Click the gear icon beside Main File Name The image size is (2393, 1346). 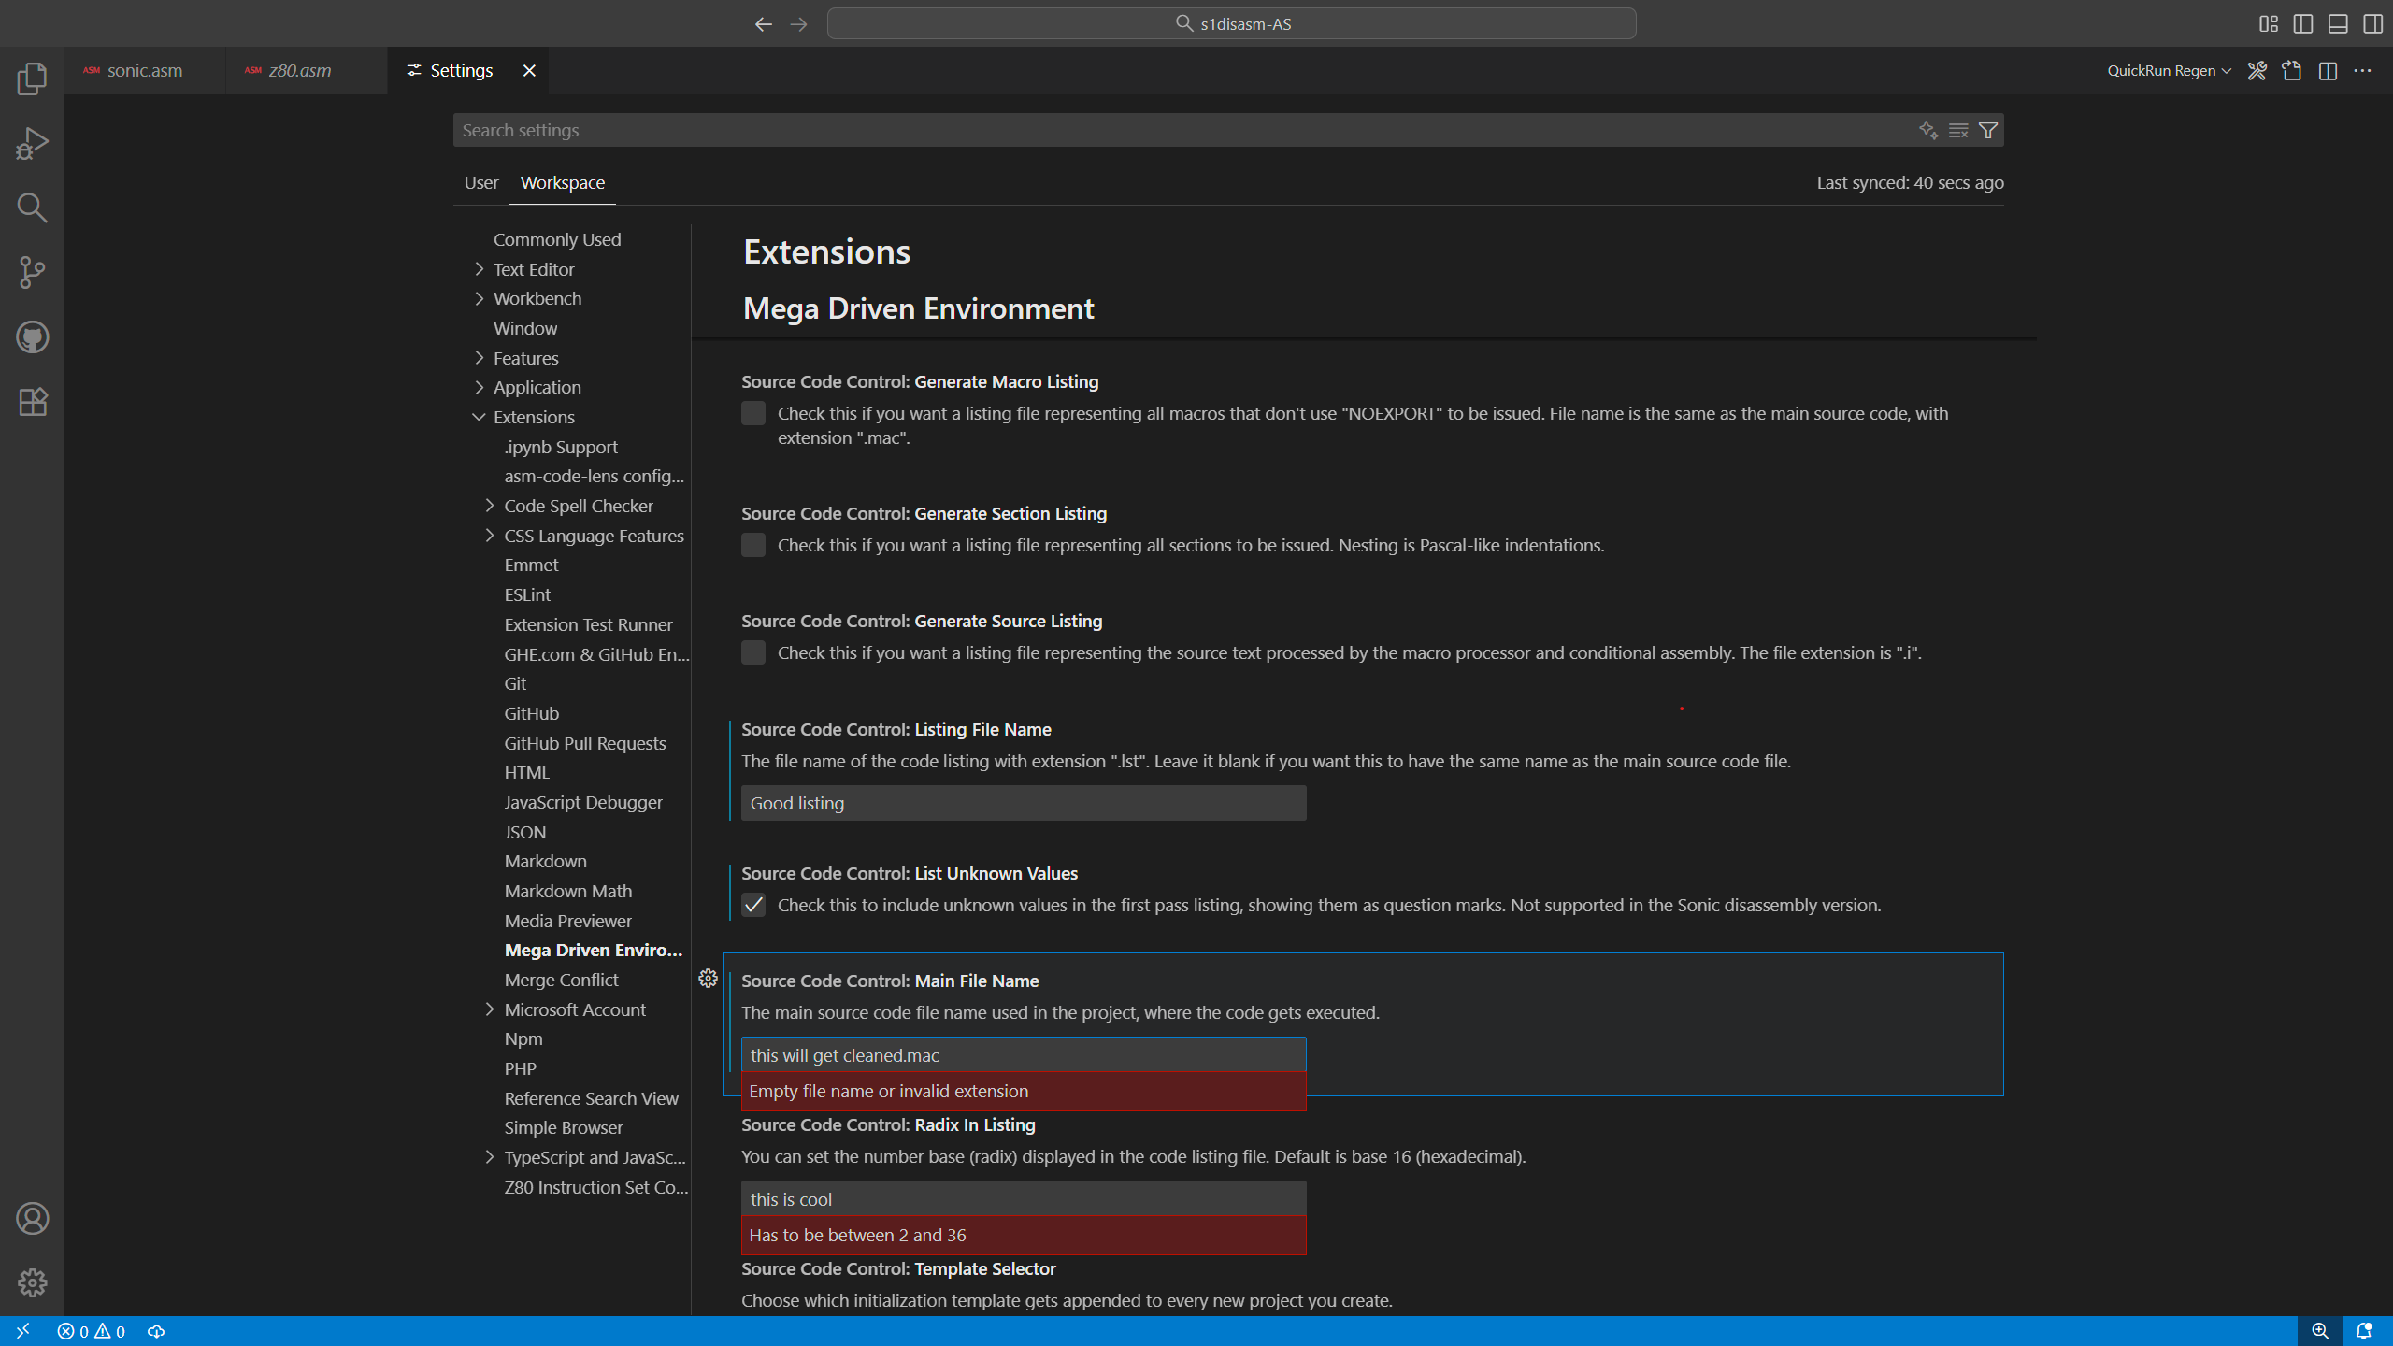(x=708, y=979)
